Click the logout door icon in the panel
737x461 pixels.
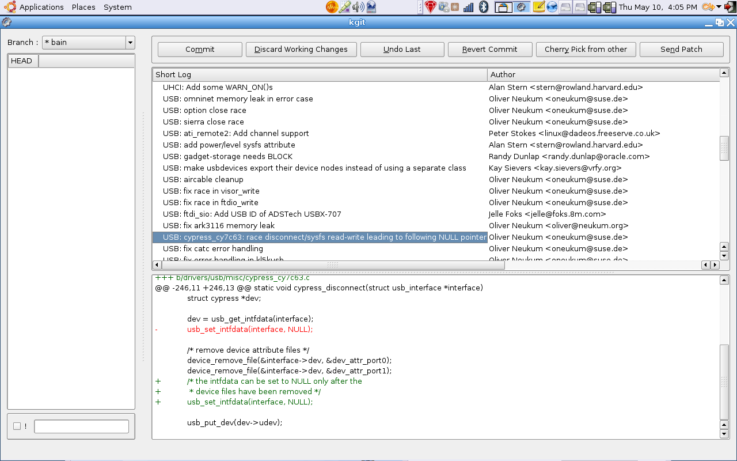[x=730, y=7]
